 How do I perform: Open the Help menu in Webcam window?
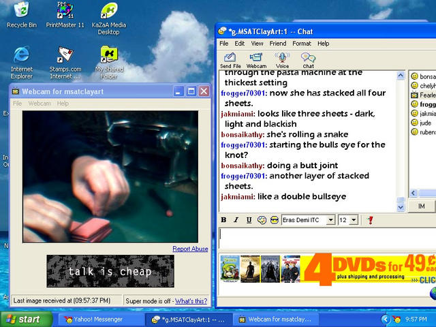tap(63, 104)
